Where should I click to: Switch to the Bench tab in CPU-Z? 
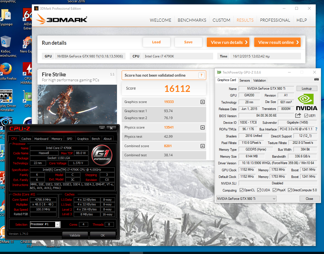(x=96, y=139)
